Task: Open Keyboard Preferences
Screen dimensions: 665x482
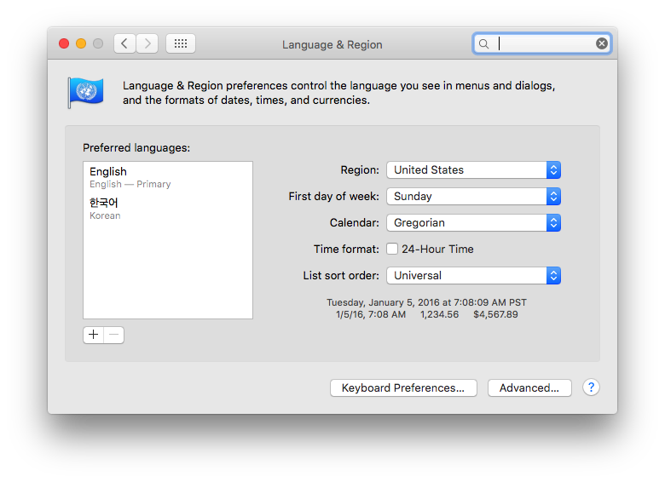Action: pyautogui.click(x=403, y=388)
